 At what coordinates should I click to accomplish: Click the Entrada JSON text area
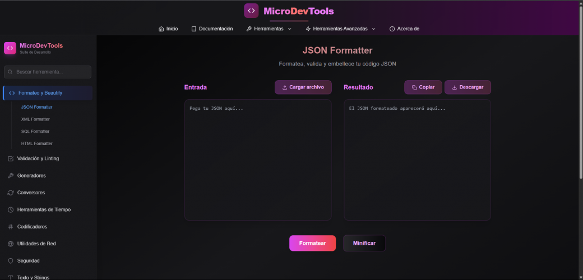[258, 160]
